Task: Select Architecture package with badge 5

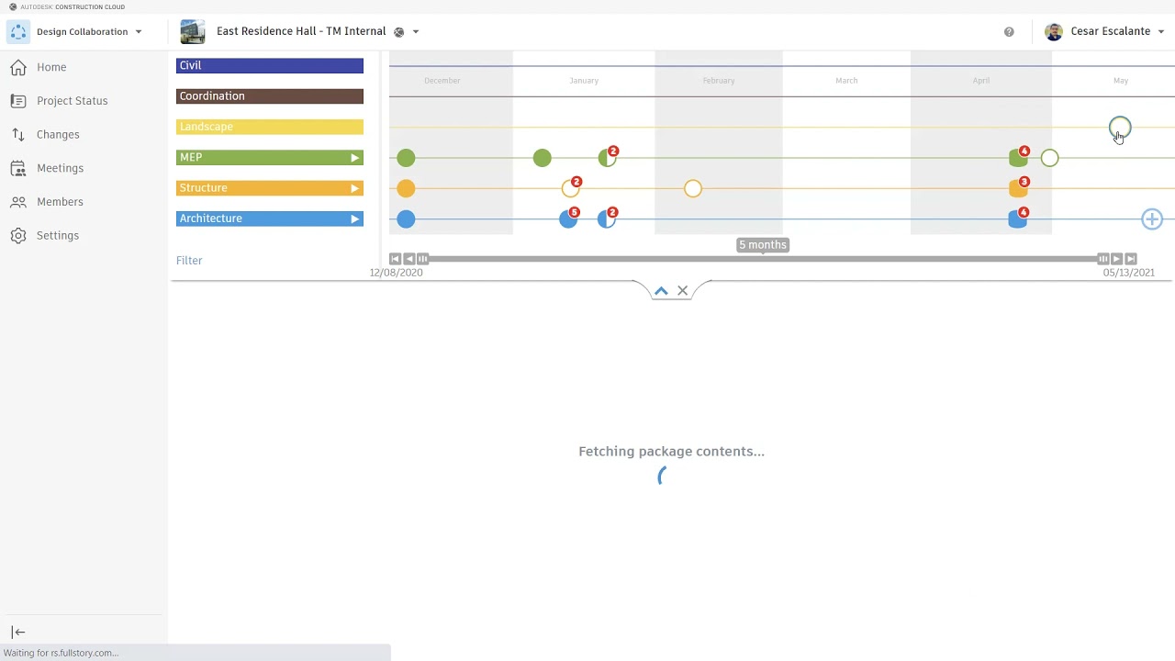Action: coord(568,219)
